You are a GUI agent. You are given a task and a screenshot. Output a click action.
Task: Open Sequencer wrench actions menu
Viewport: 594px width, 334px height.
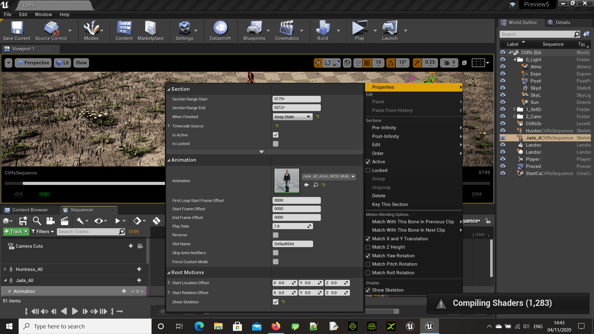coord(82,221)
